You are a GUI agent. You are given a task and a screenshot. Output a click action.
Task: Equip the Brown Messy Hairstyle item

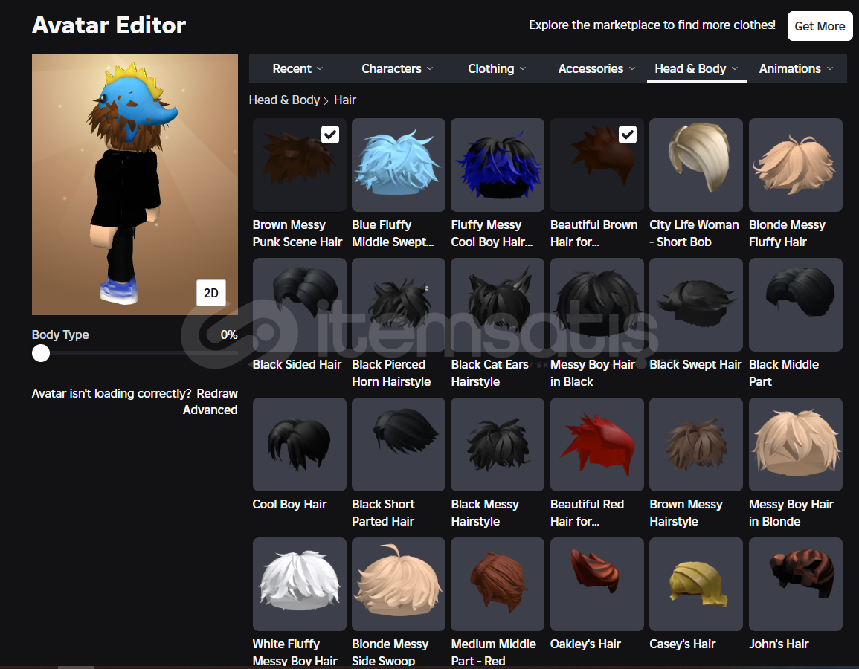[695, 444]
